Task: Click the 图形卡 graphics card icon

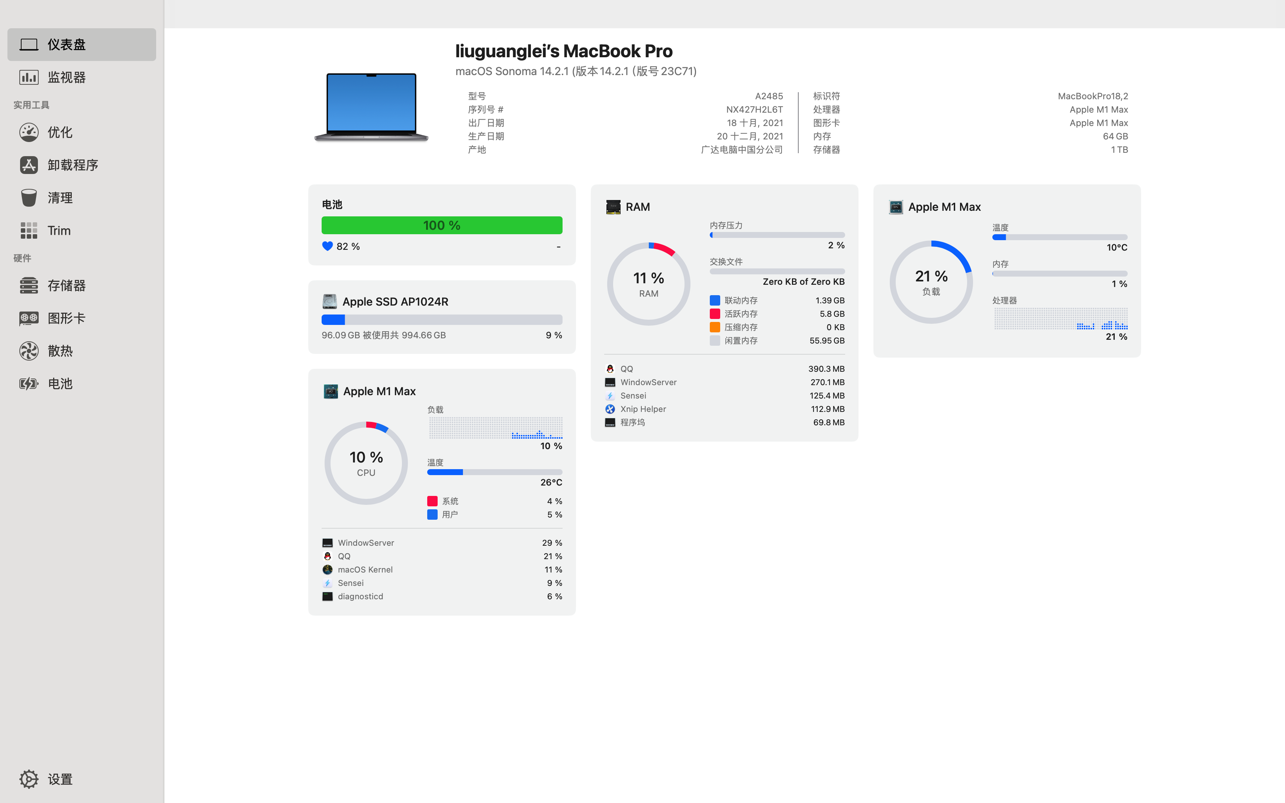Action: pos(28,317)
